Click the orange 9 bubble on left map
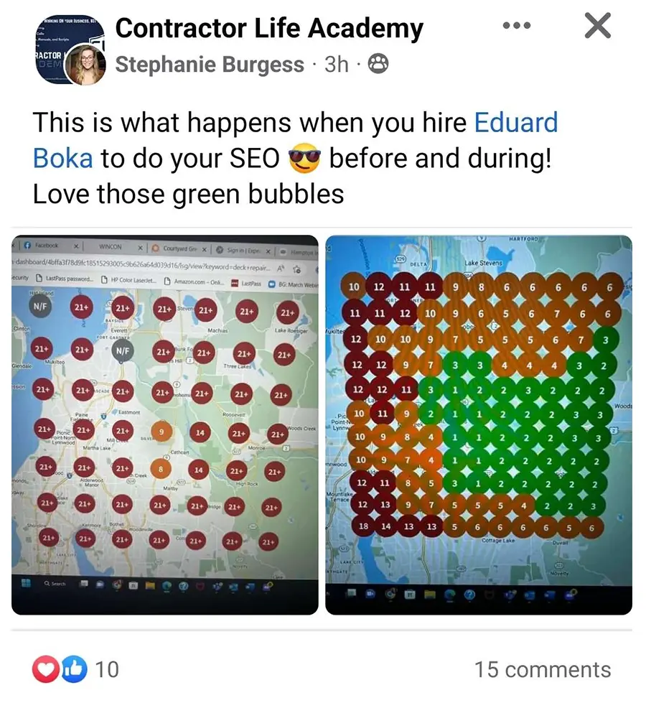 point(163,432)
